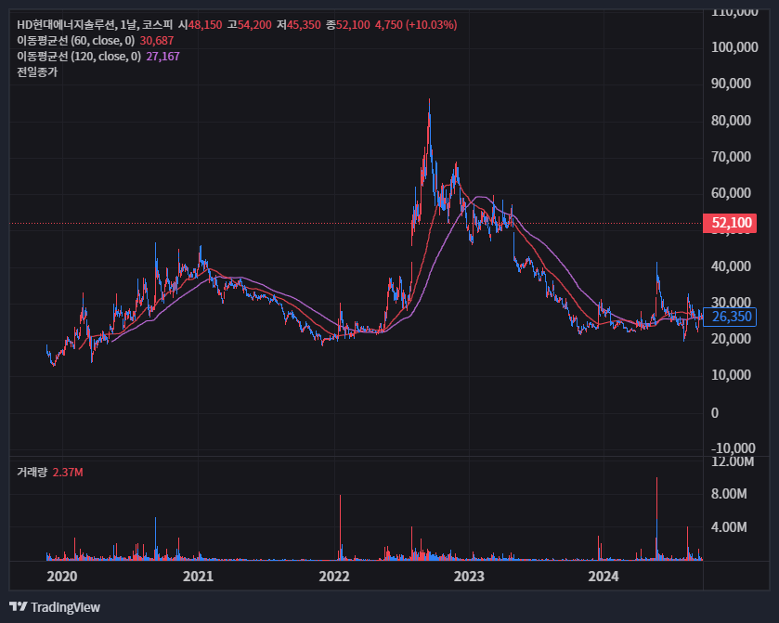Click the 2023 label on the time axis
The width and height of the screenshot is (779, 623).
[x=469, y=577]
